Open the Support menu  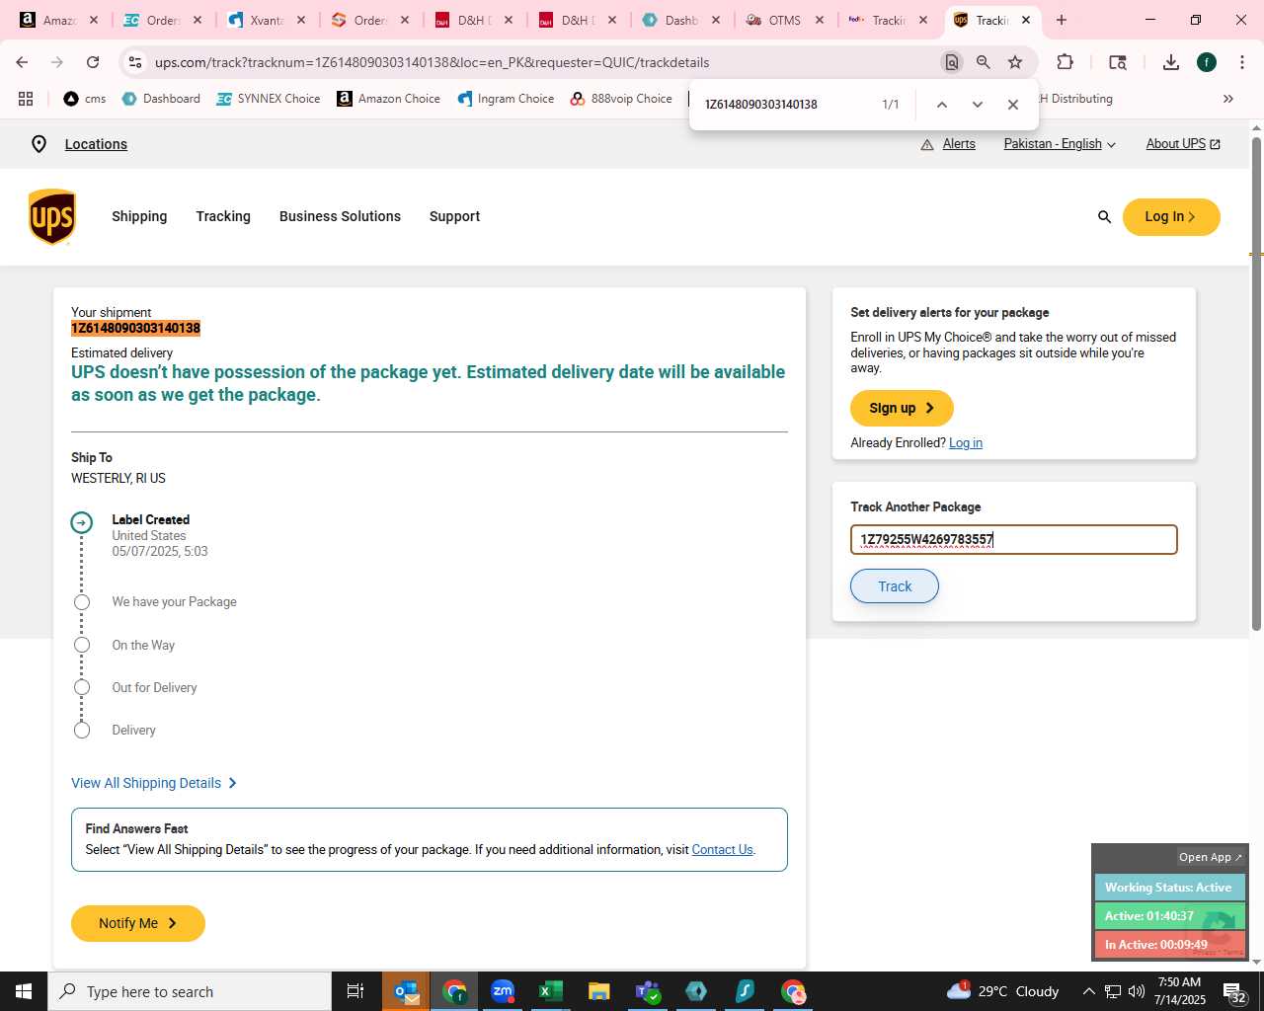(454, 216)
